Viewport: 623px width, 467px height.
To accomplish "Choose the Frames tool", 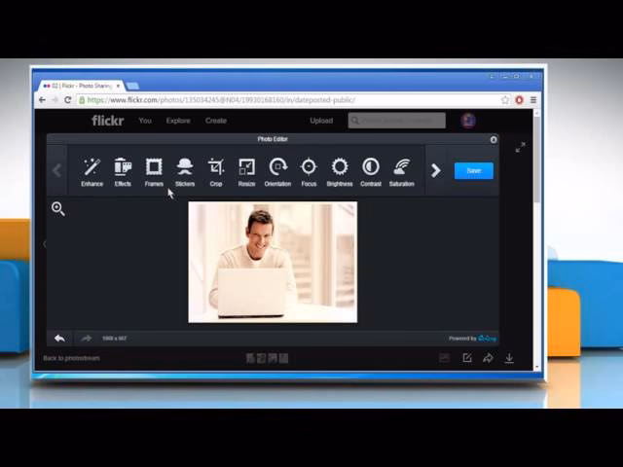I will [x=154, y=170].
